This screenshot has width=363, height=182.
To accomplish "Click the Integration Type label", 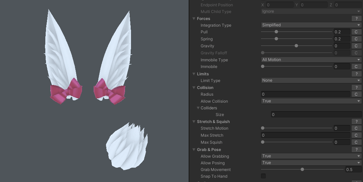I will 216,25.
